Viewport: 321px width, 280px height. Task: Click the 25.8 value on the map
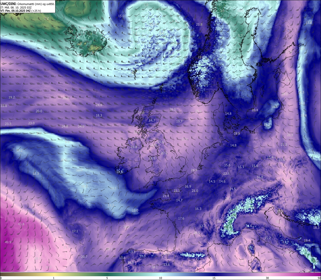click(131, 263)
